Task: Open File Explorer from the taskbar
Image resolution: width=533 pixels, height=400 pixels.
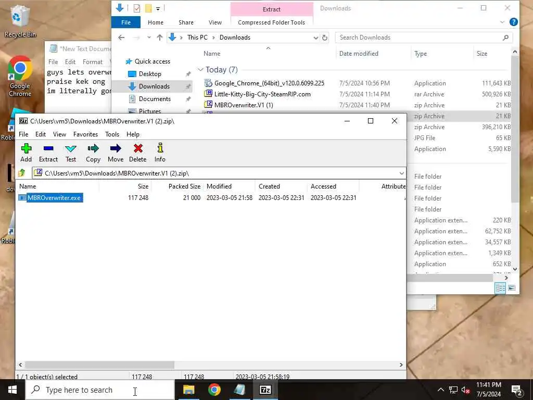Action: coord(188,390)
